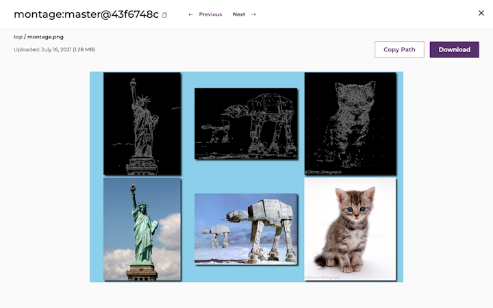Download montage.png
Viewport: 493px width, 308px height.
[455, 50]
